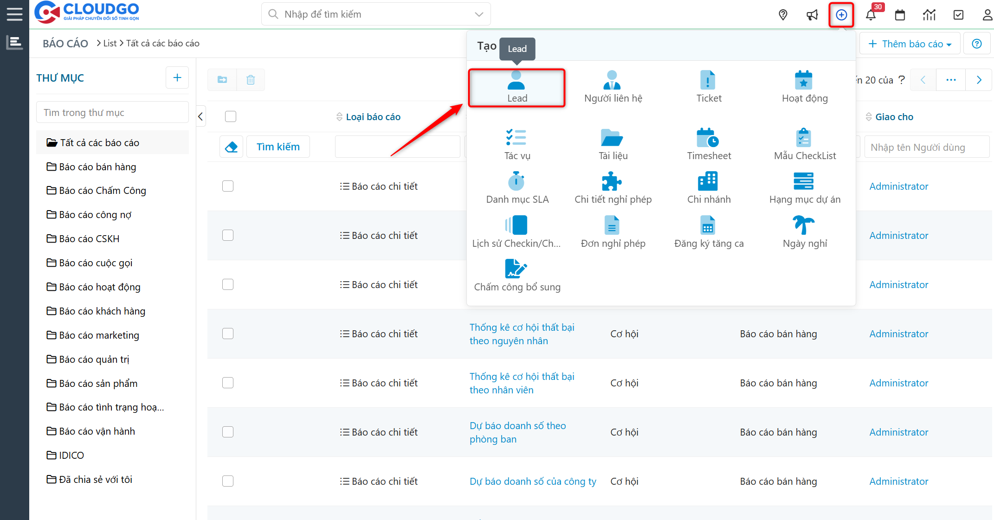Click the notification bell icon

point(871,15)
